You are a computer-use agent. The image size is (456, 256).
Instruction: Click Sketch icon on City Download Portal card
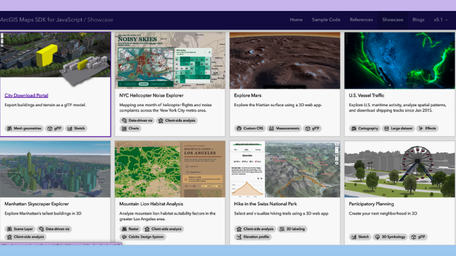click(70, 128)
